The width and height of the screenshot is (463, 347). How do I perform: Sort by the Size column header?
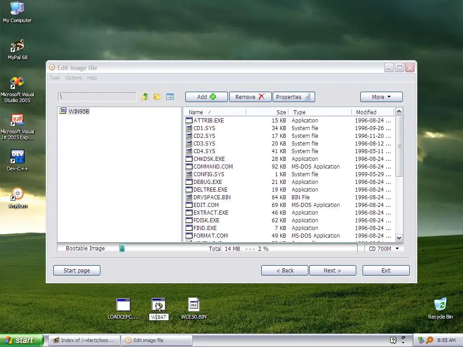click(267, 112)
